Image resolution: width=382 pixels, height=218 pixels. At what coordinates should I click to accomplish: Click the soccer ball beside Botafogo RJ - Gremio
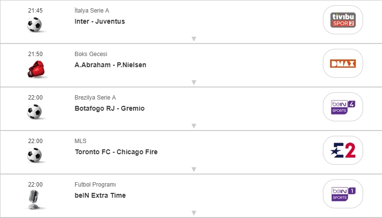pos(34,112)
